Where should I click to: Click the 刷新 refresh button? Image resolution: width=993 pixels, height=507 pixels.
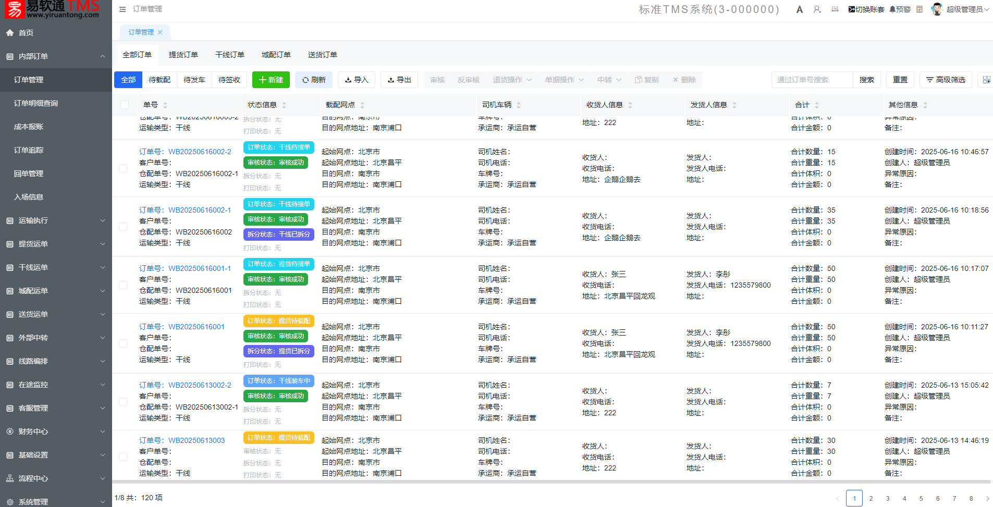coord(314,80)
